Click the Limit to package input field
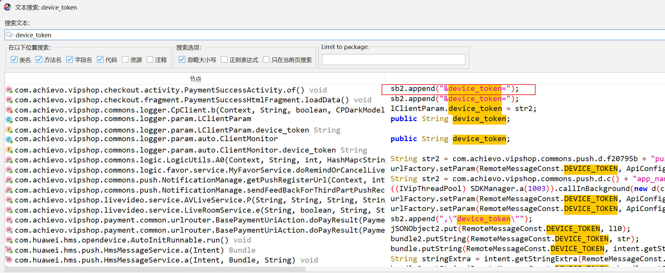Screen dimensions: 665x273 (x=393, y=59)
